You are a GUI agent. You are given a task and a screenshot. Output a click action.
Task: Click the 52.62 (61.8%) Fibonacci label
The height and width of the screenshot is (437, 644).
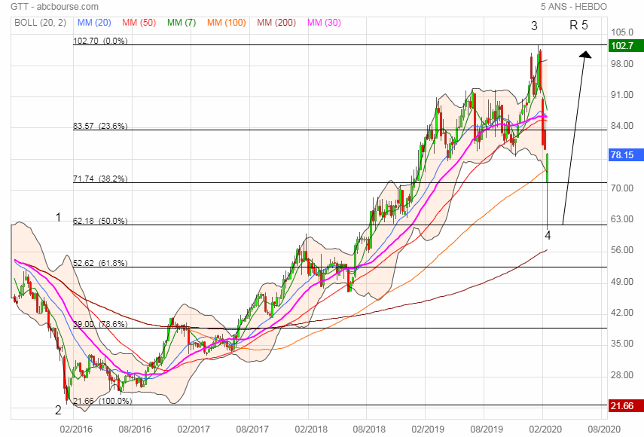pyautogui.click(x=100, y=263)
